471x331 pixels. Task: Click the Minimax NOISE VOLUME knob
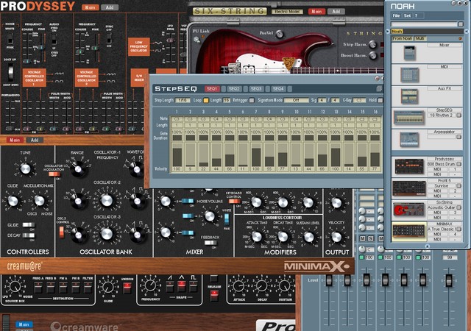pyautogui.click(x=209, y=216)
